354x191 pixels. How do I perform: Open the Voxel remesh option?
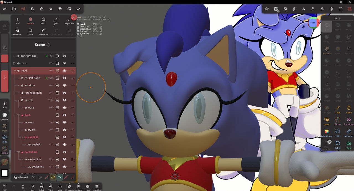click(x=51, y=187)
